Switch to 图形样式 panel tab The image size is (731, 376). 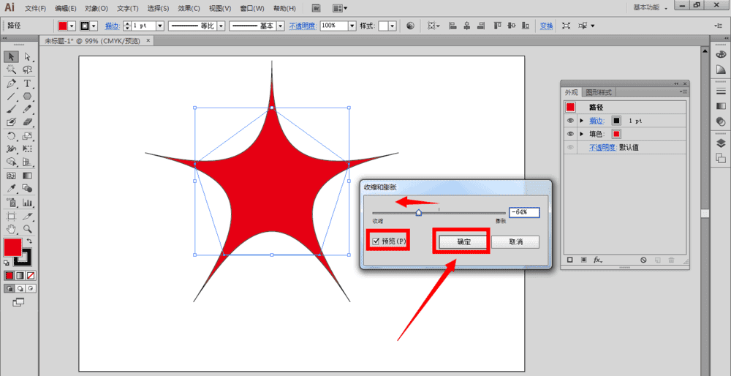[x=599, y=92]
